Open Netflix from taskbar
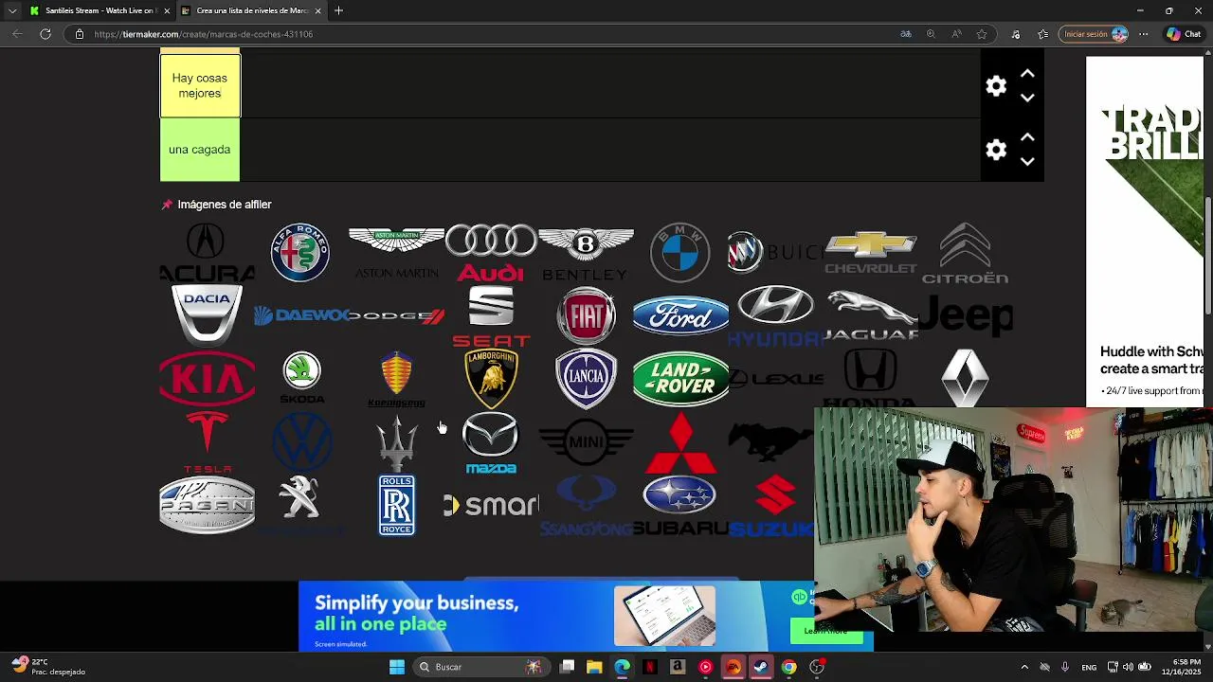The height and width of the screenshot is (682, 1213). tap(650, 667)
